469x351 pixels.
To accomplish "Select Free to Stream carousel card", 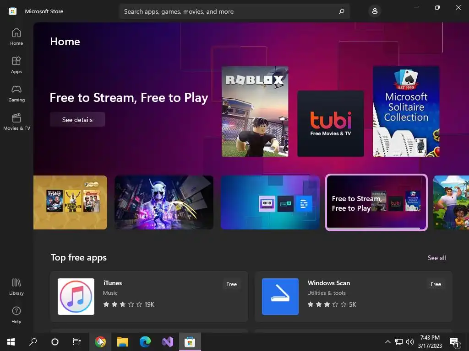I will click(x=376, y=202).
